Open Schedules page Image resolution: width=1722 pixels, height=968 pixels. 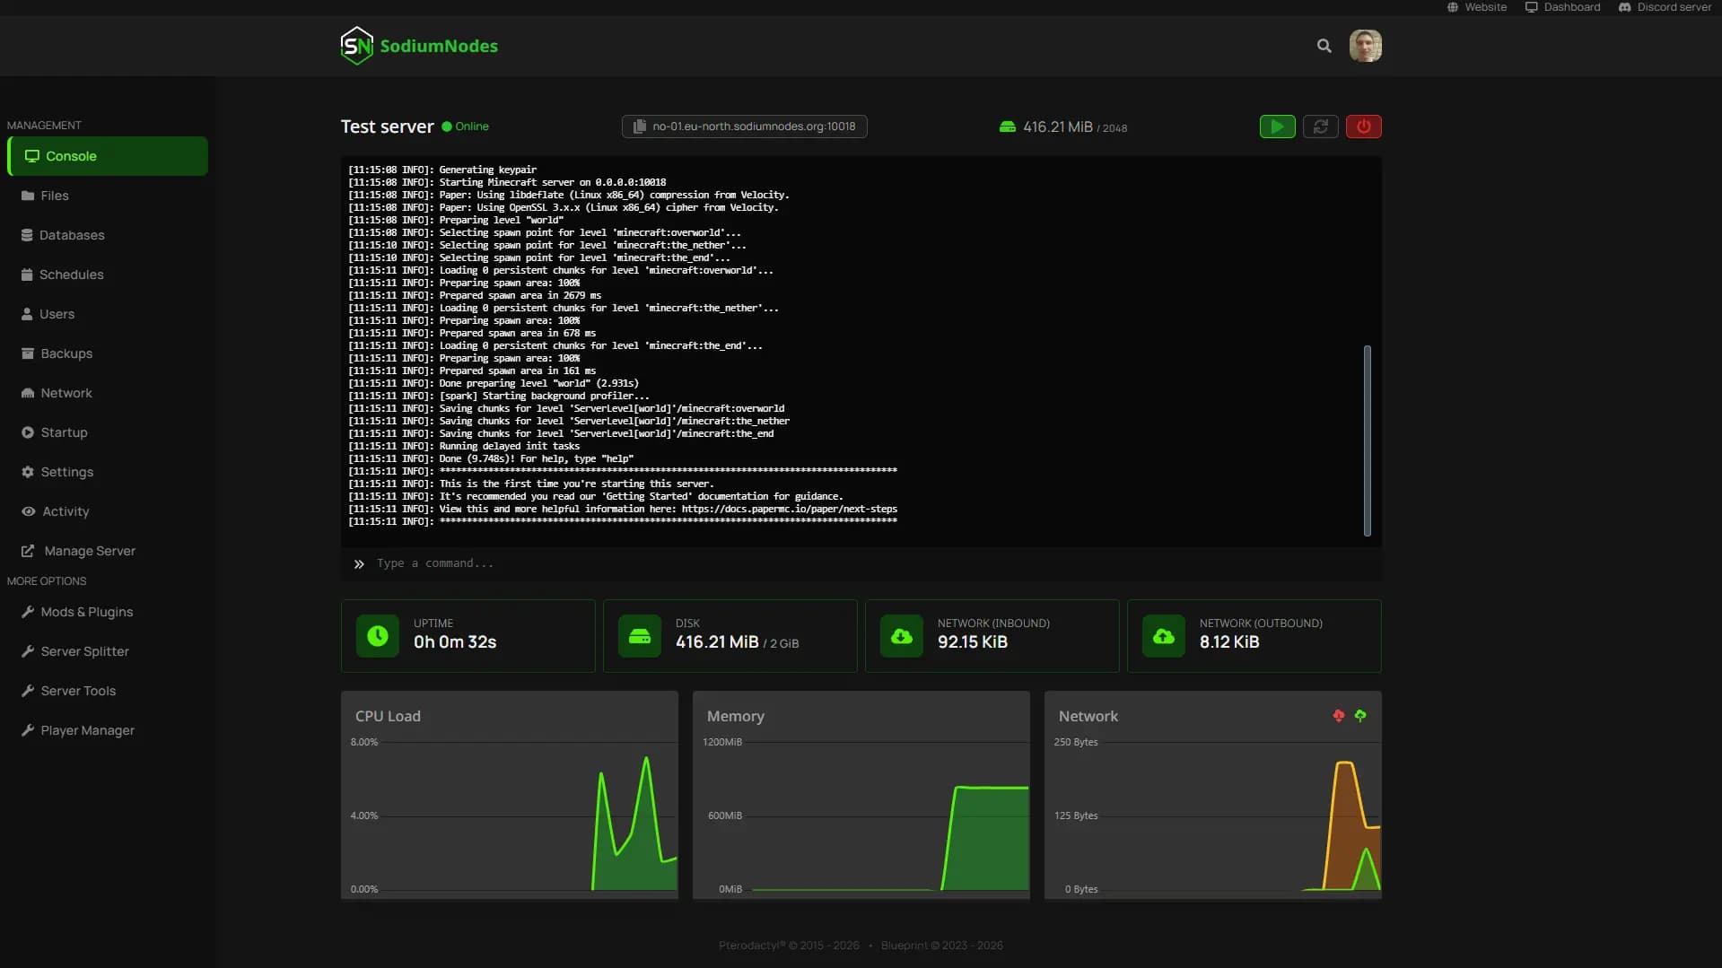coord(108,275)
